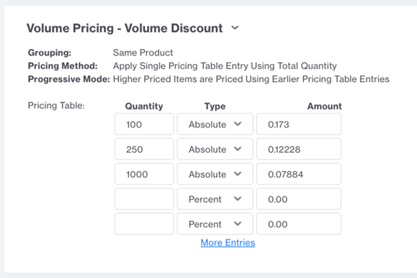Screen dimensions: 417x278
Task: Open last Percent type dropdown
Action: coord(215,224)
